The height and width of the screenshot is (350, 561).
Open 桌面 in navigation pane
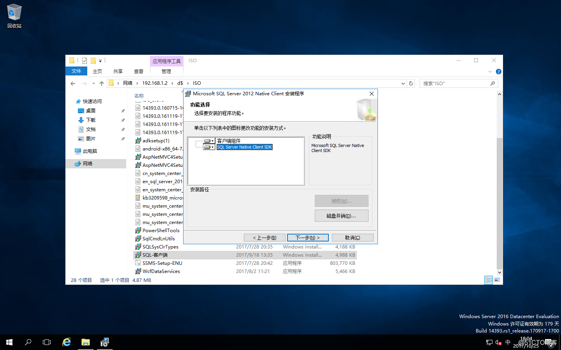(x=91, y=111)
